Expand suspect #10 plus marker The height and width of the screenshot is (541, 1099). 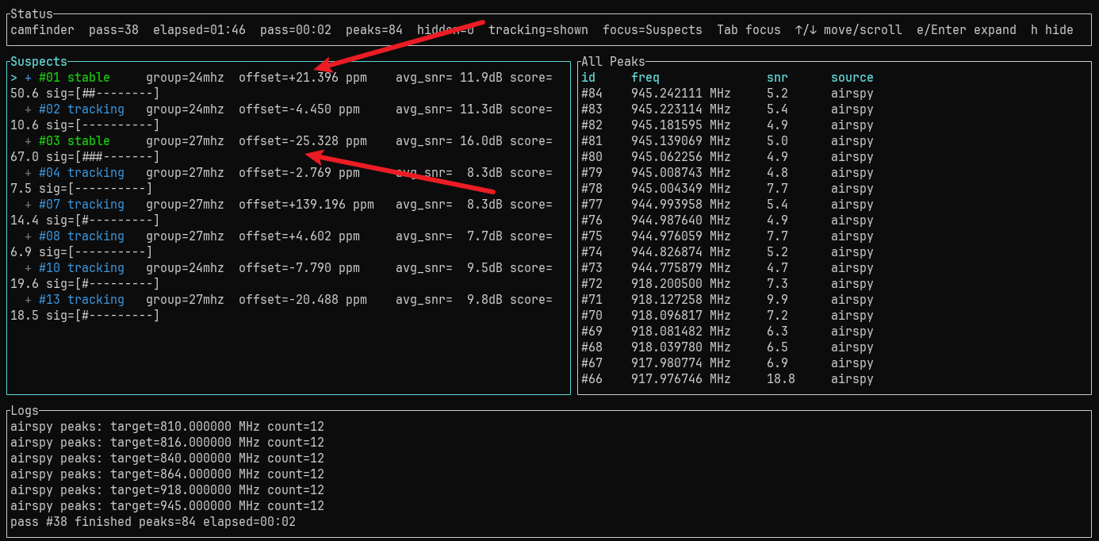29,268
